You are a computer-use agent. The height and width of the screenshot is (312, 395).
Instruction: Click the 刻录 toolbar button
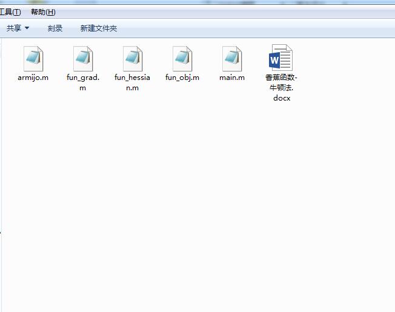55,28
